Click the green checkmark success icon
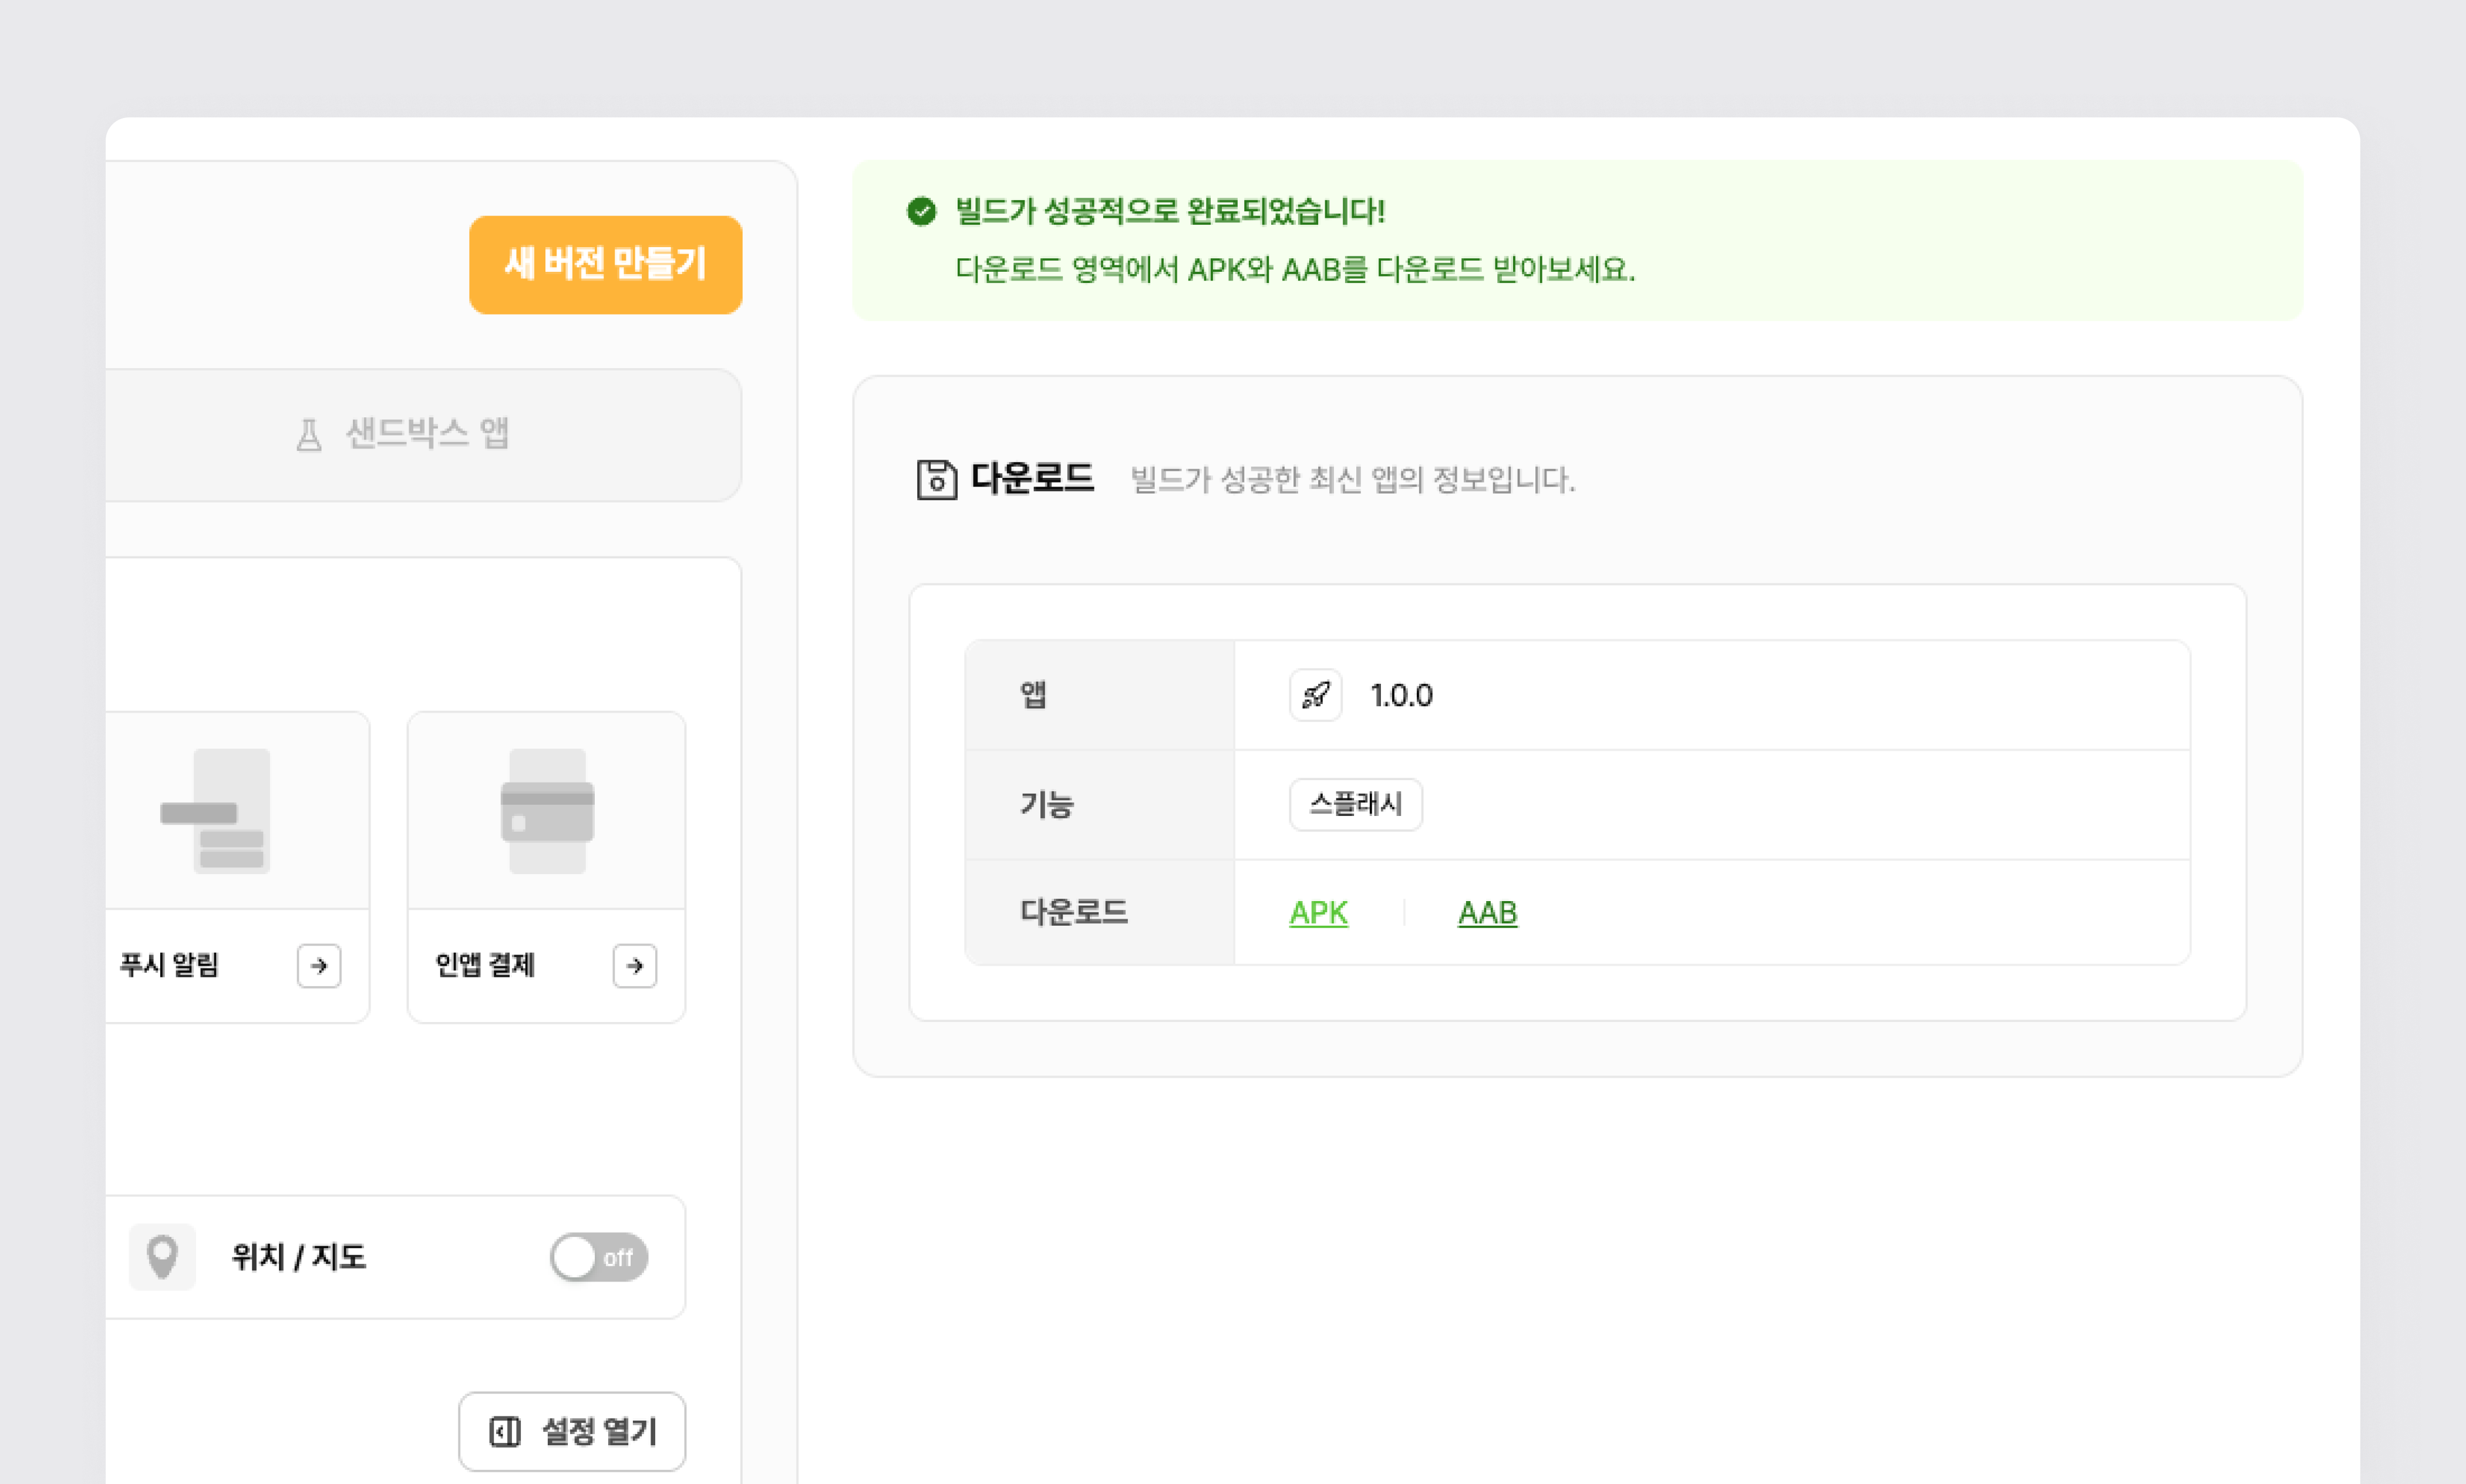This screenshot has width=2466, height=1484. tap(921, 211)
